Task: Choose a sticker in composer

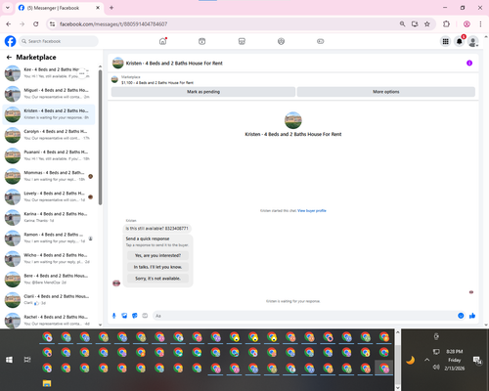Action: coord(135,316)
